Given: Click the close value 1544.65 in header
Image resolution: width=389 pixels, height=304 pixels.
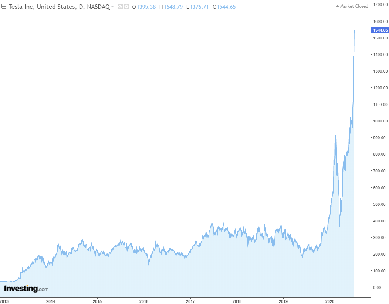Looking at the screenshot, I should [x=226, y=7].
